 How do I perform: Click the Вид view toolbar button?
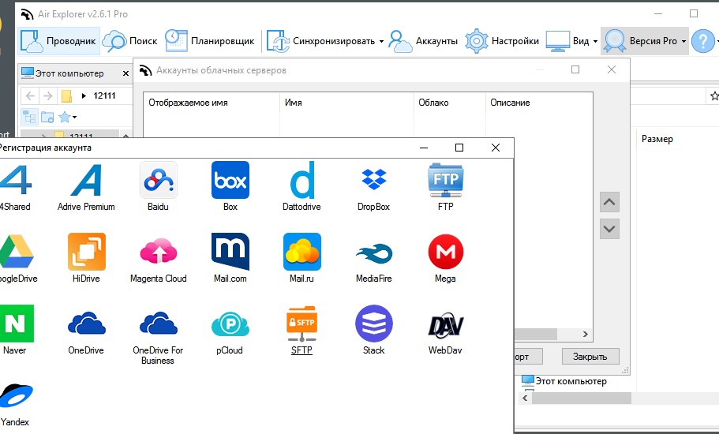pyautogui.click(x=567, y=41)
